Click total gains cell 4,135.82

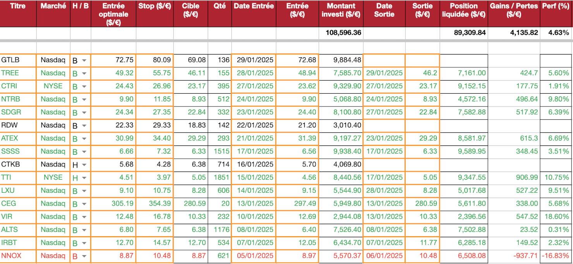pos(514,33)
